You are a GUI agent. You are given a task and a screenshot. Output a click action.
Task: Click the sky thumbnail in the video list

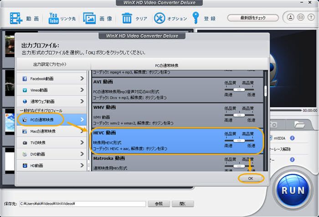pyautogui.click(x=10, y=122)
